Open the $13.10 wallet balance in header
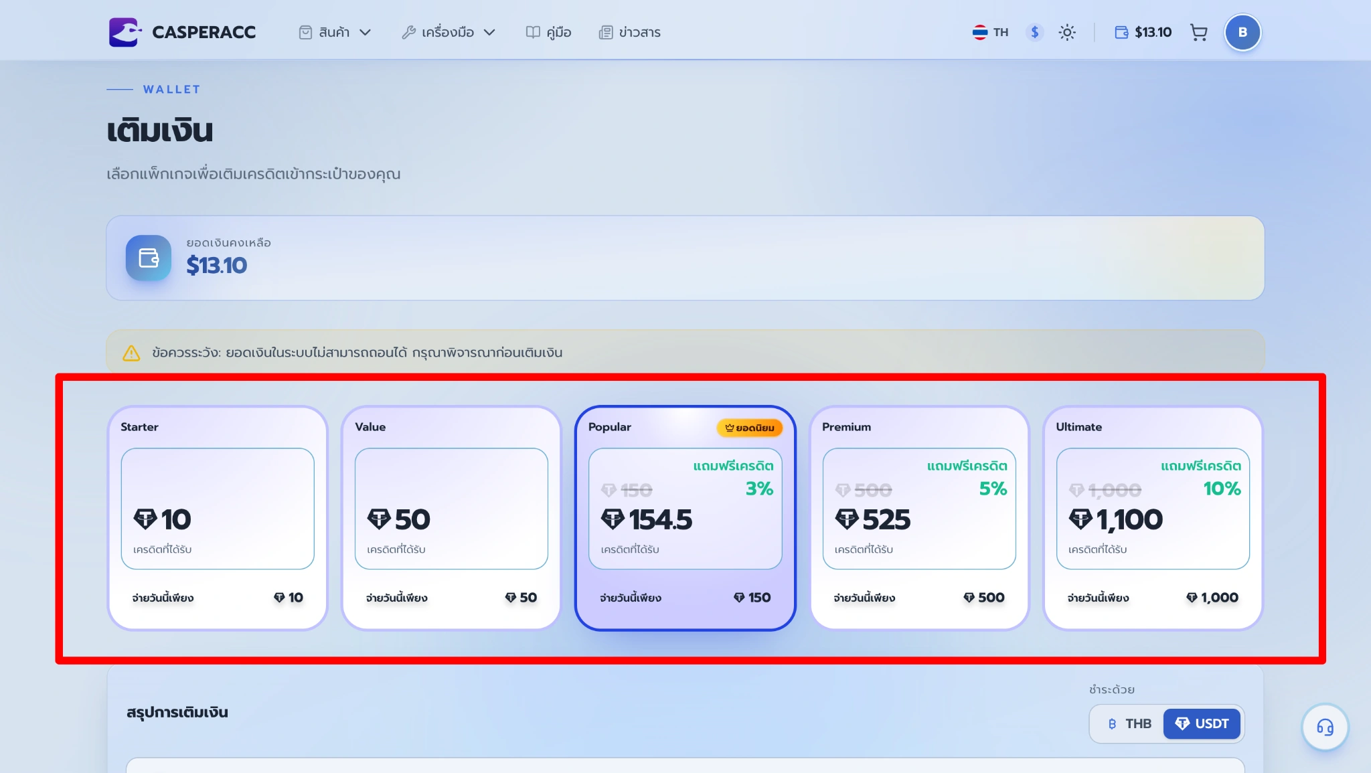 coord(1143,32)
